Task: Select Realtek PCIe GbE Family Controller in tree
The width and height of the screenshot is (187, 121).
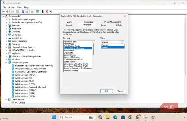Action: click(31, 72)
